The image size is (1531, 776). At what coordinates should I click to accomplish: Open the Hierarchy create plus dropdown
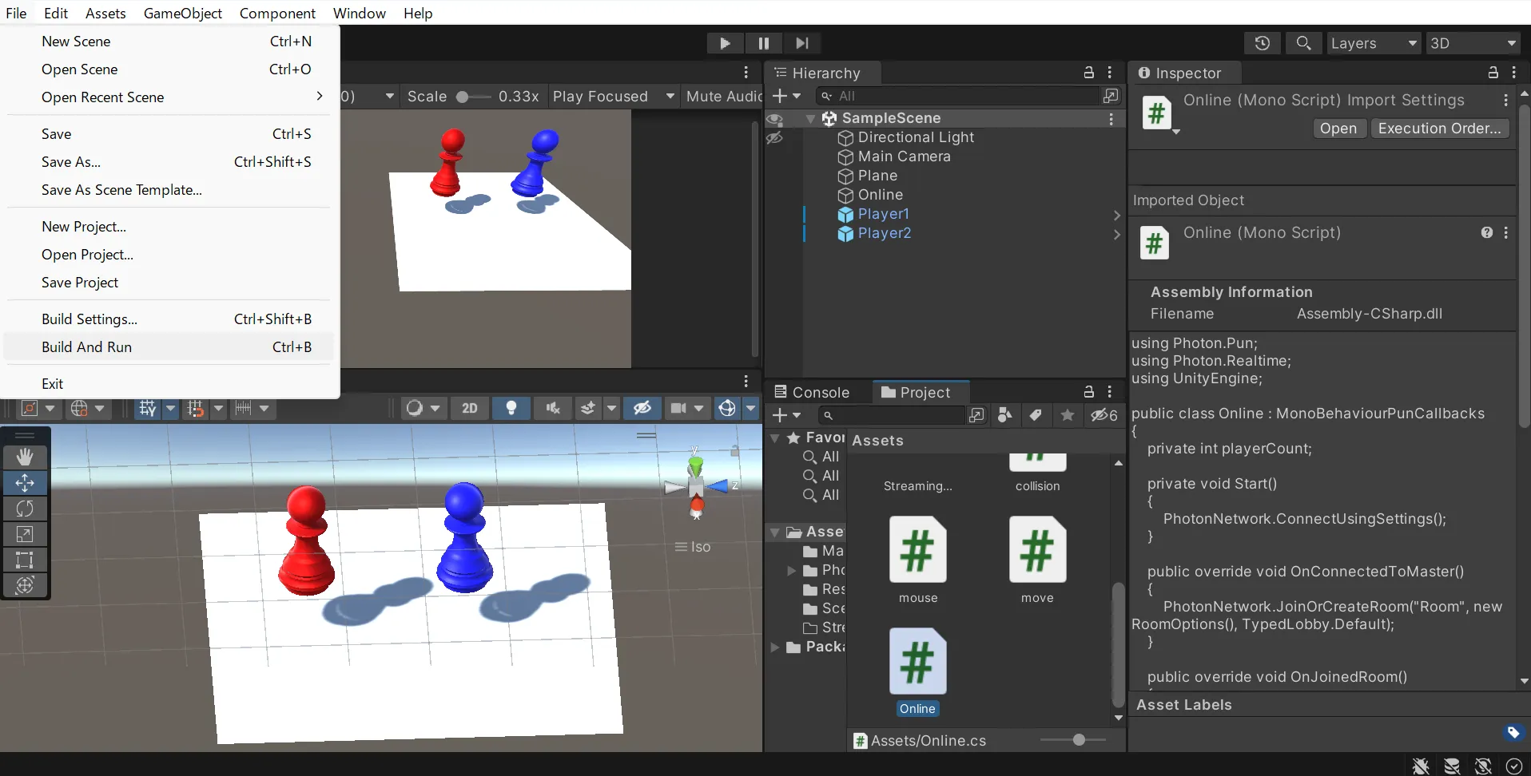(787, 96)
